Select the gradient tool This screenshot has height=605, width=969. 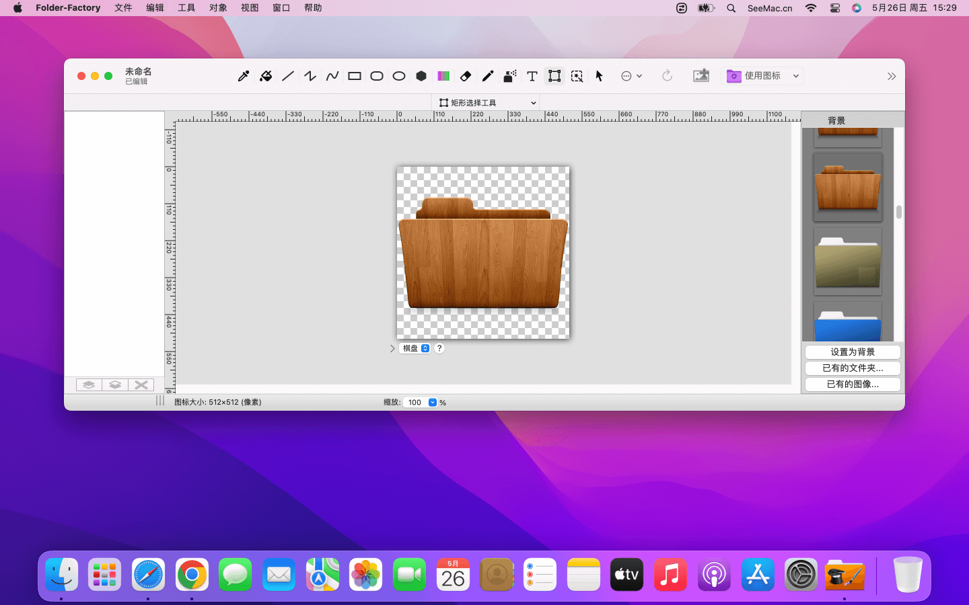pyautogui.click(x=443, y=76)
